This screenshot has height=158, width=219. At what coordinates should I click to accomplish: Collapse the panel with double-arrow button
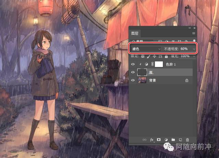pos(190,27)
